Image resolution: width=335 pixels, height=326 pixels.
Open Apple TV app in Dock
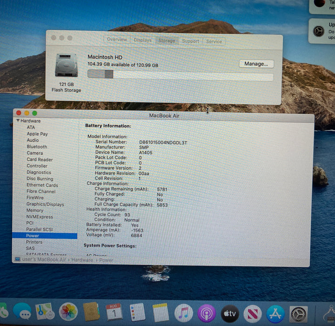230,313
